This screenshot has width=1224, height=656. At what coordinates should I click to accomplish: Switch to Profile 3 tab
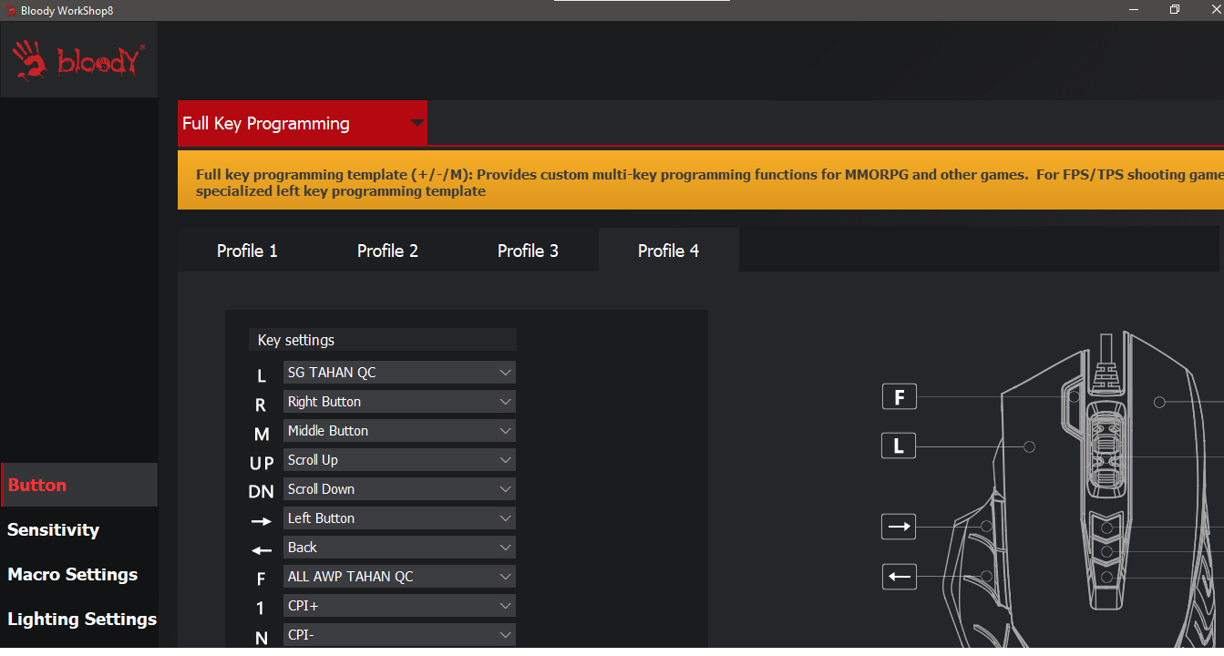(x=528, y=251)
